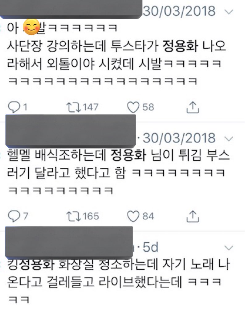Open chevron menu on second 30/03/2018 tweet

coord(228,139)
